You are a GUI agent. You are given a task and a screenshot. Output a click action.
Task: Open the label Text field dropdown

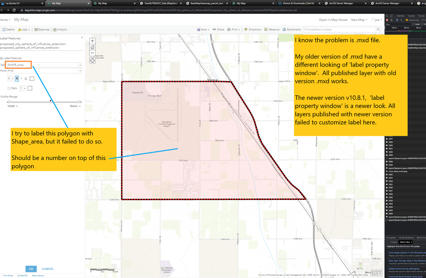pyautogui.click(x=80, y=65)
